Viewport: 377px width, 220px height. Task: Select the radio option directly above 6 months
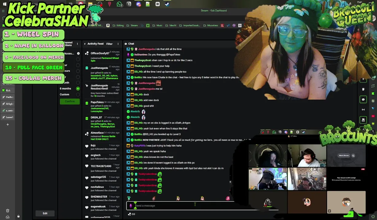click(x=78, y=83)
